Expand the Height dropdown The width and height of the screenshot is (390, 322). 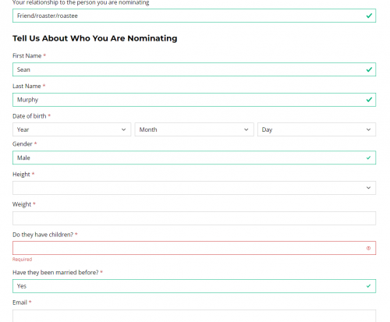tap(194, 188)
